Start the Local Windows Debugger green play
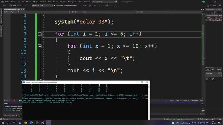This screenshot has width=223, height=125. [x=55, y=6]
